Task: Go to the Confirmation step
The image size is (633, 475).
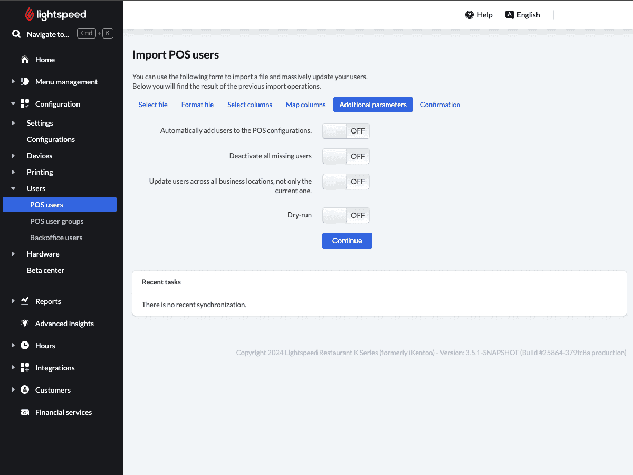Action: 440,104
